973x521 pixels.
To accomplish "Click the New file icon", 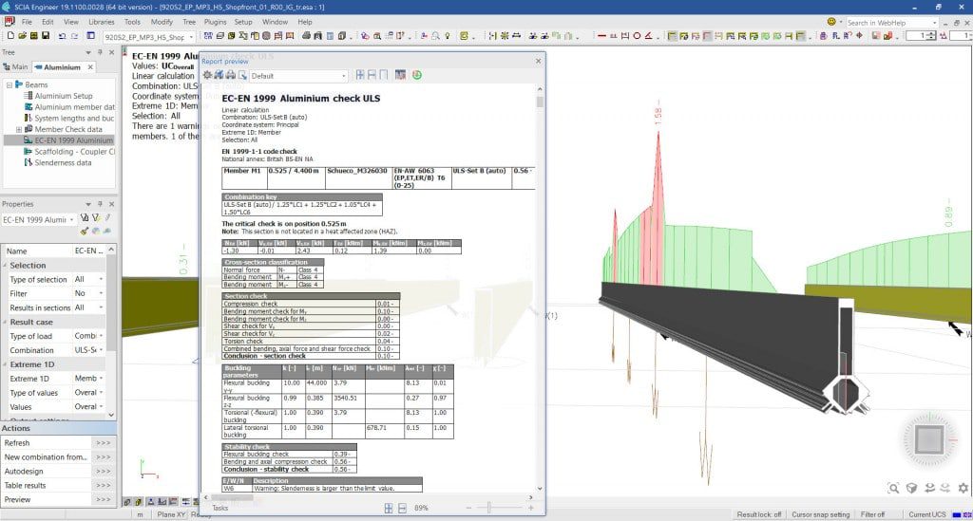I will pyautogui.click(x=9, y=37).
